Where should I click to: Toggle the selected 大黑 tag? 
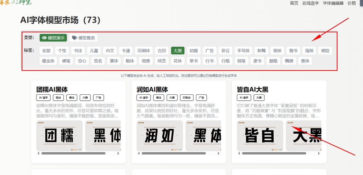pyautogui.click(x=178, y=51)
